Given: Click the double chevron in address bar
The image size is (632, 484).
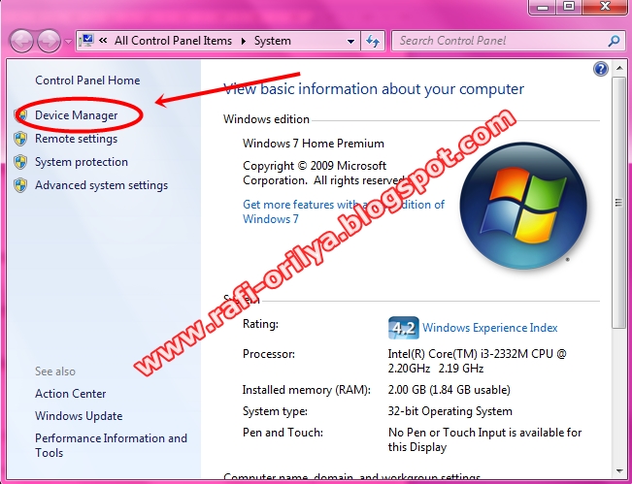Looking at the screenshot, I should [x=103, y=41].
